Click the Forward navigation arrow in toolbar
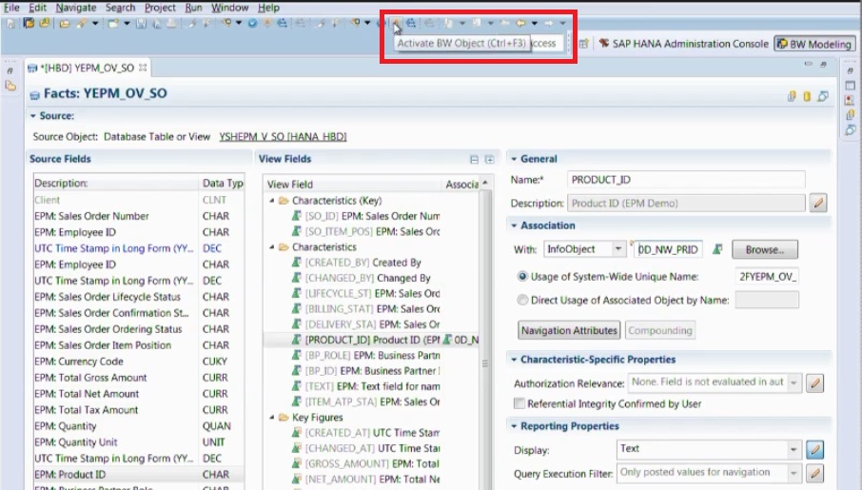The height and width of the screenshot is (490, 862). [549, 23]
